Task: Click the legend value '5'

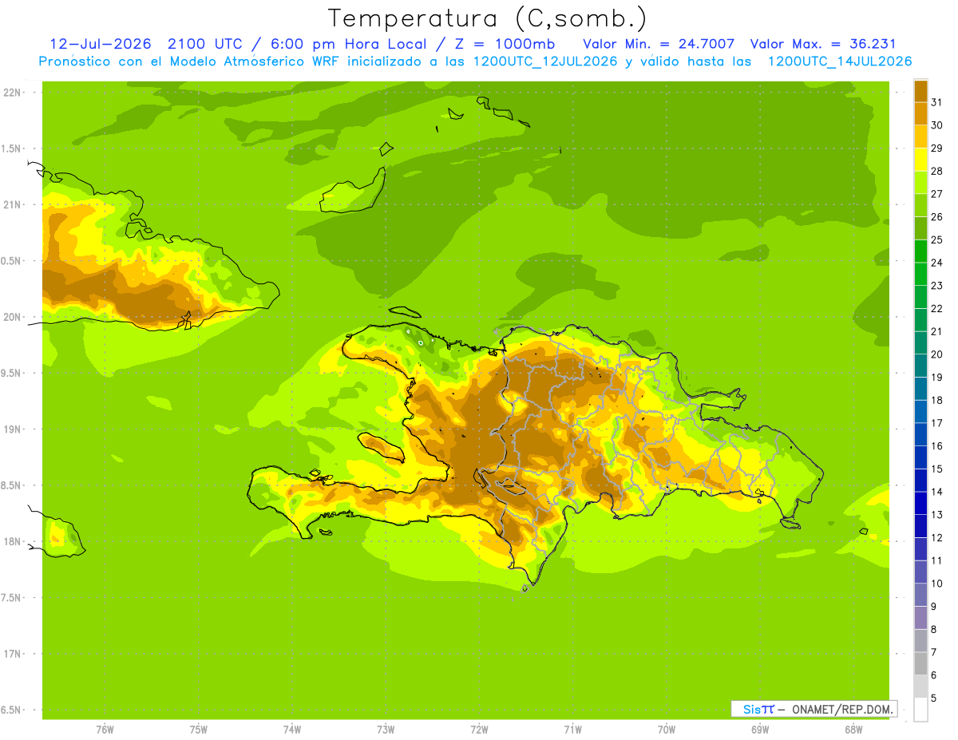Action: [934, 698]
